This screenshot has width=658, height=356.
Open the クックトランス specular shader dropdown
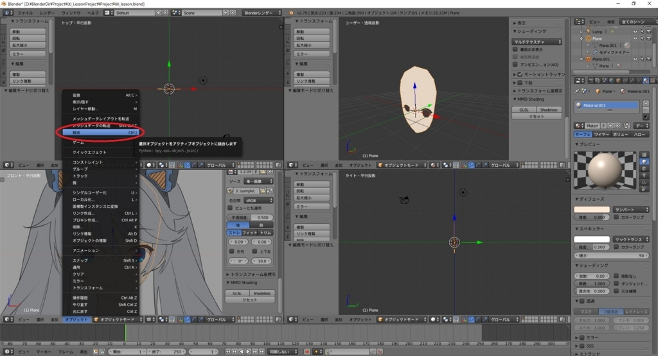tap(631, 239)
